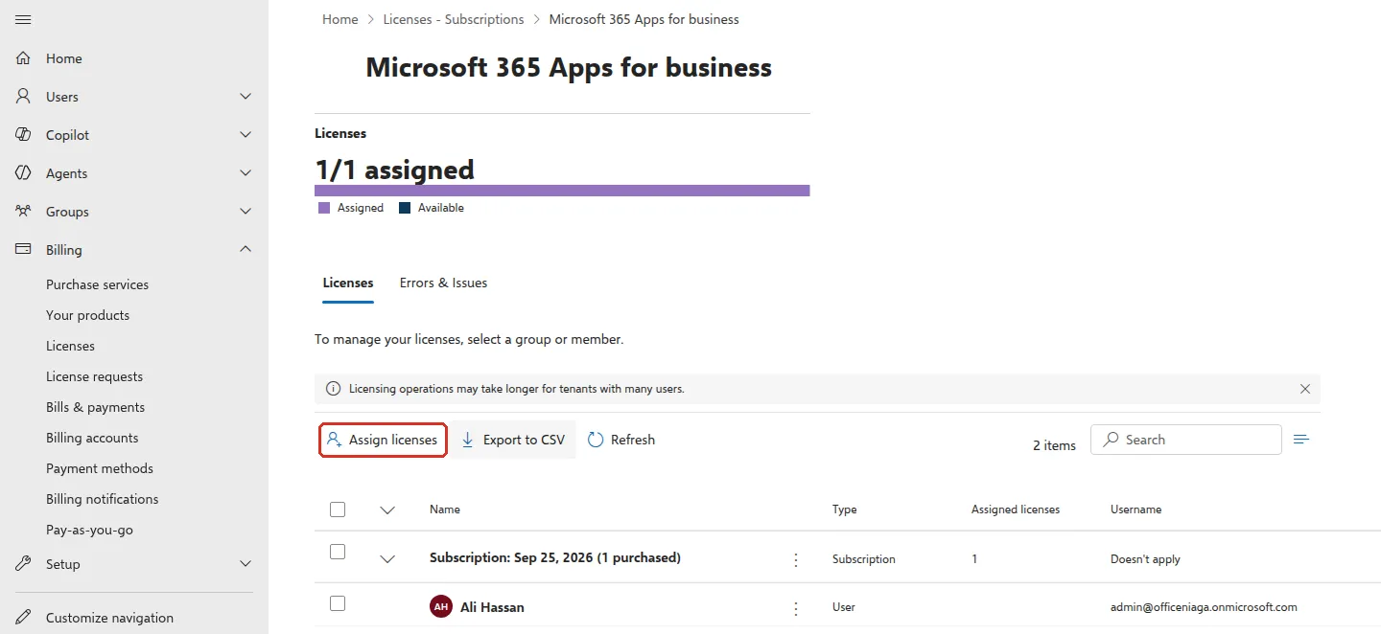Click the Customize navigation label
The height and width of the screenshot is (634, 1381).
[x=109, y=618]
